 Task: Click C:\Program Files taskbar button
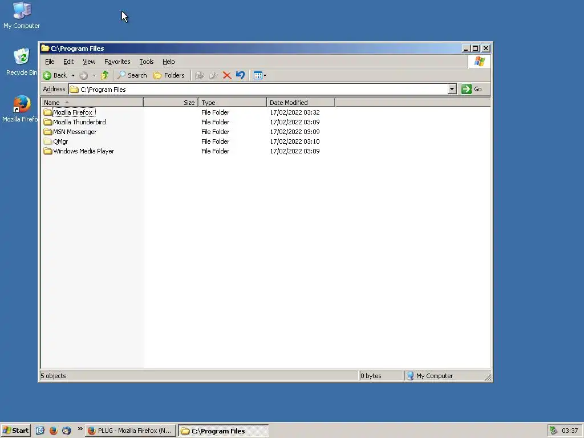[223, 431]
